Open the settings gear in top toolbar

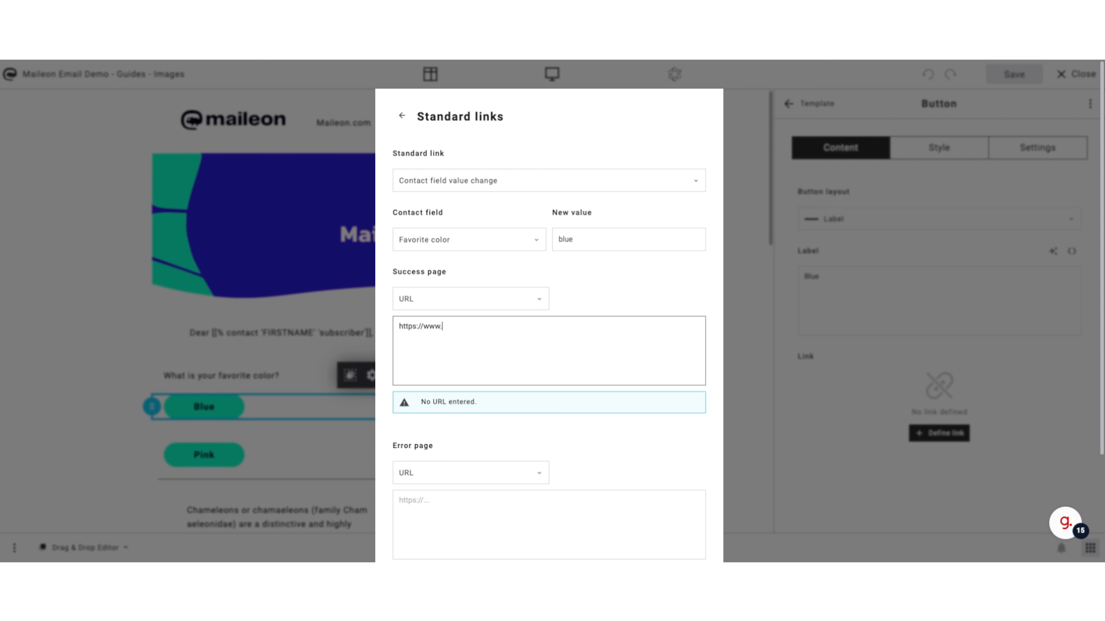(675, 74)
